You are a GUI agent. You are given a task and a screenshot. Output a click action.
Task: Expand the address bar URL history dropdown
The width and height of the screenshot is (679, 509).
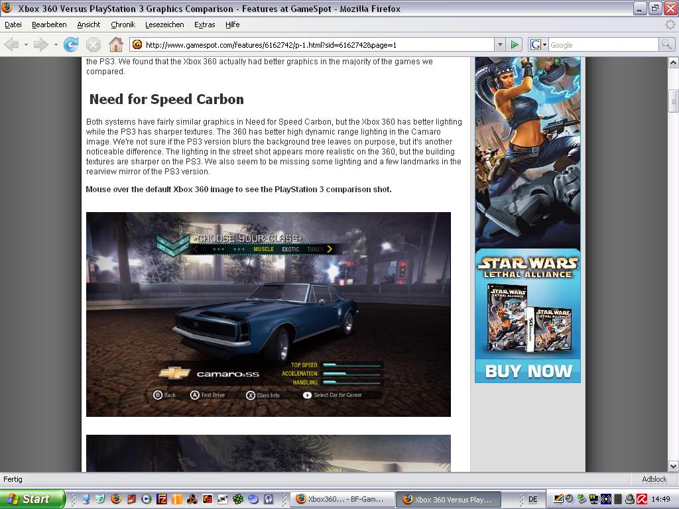(x=500, y=44)
